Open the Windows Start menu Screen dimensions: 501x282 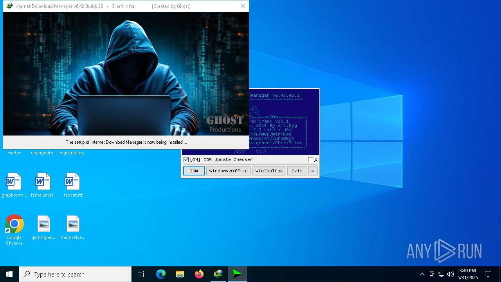(9, 274)
